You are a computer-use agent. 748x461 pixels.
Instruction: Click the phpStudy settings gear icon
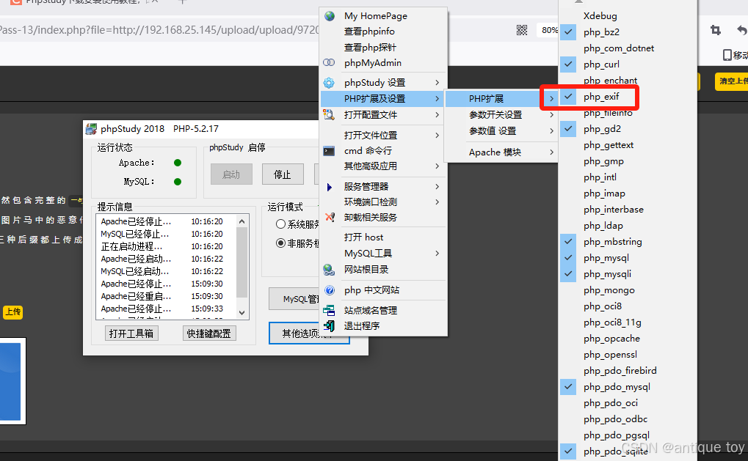coord(329,83)
